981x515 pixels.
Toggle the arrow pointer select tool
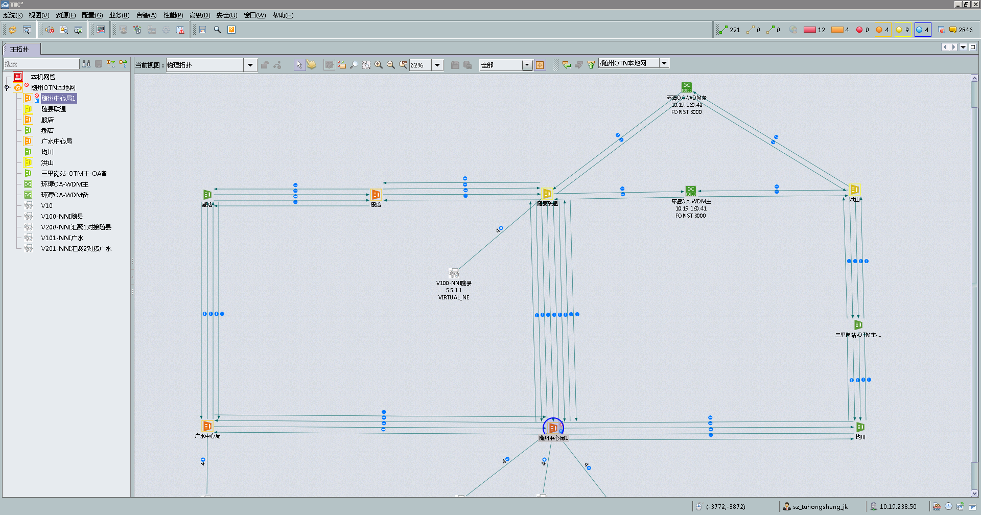point(299,65)
